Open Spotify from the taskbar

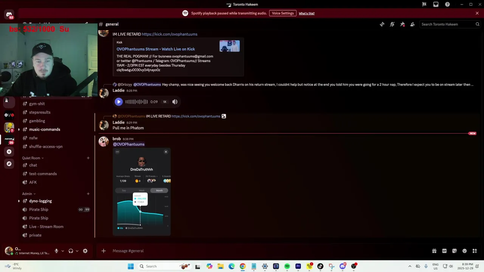287,266
